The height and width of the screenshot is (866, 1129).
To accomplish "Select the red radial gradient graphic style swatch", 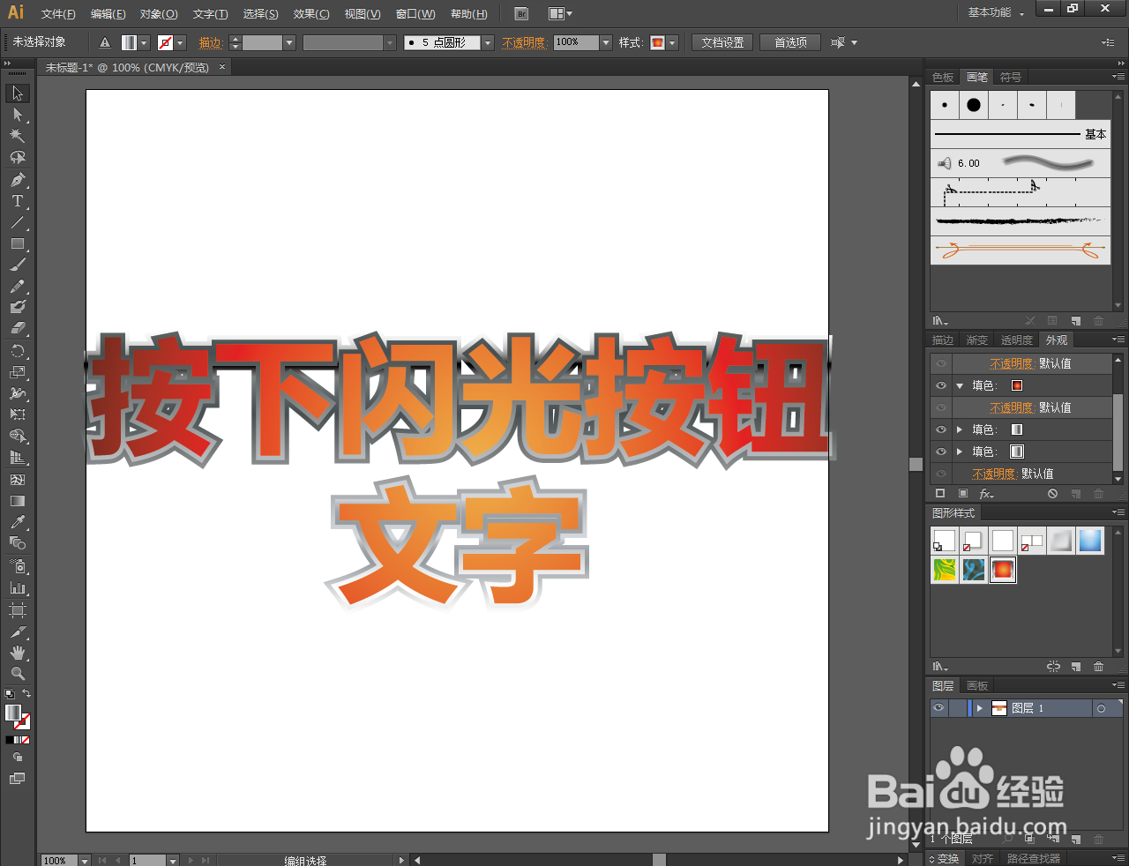I will tap(1002, 570).
